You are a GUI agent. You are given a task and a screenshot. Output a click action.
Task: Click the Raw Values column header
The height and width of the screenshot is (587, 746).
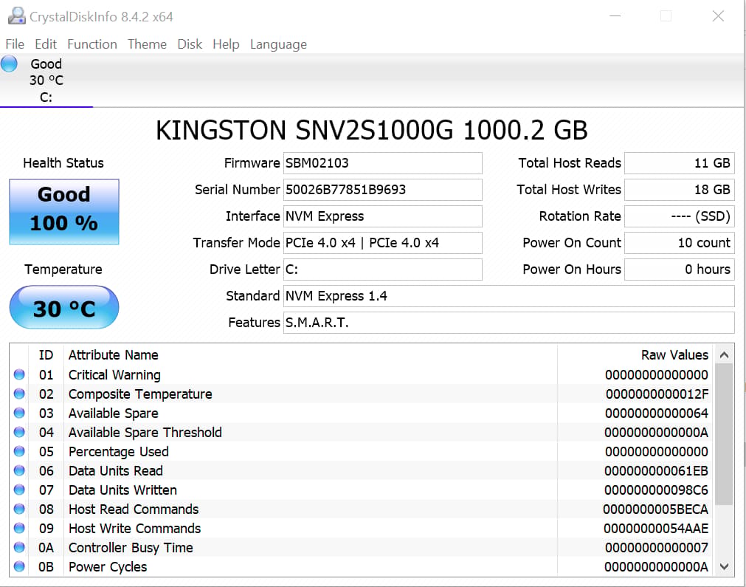point(674,355)
